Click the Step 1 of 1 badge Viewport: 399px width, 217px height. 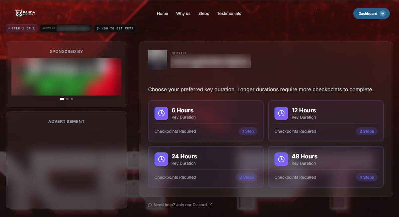click(x=22, y=28)
